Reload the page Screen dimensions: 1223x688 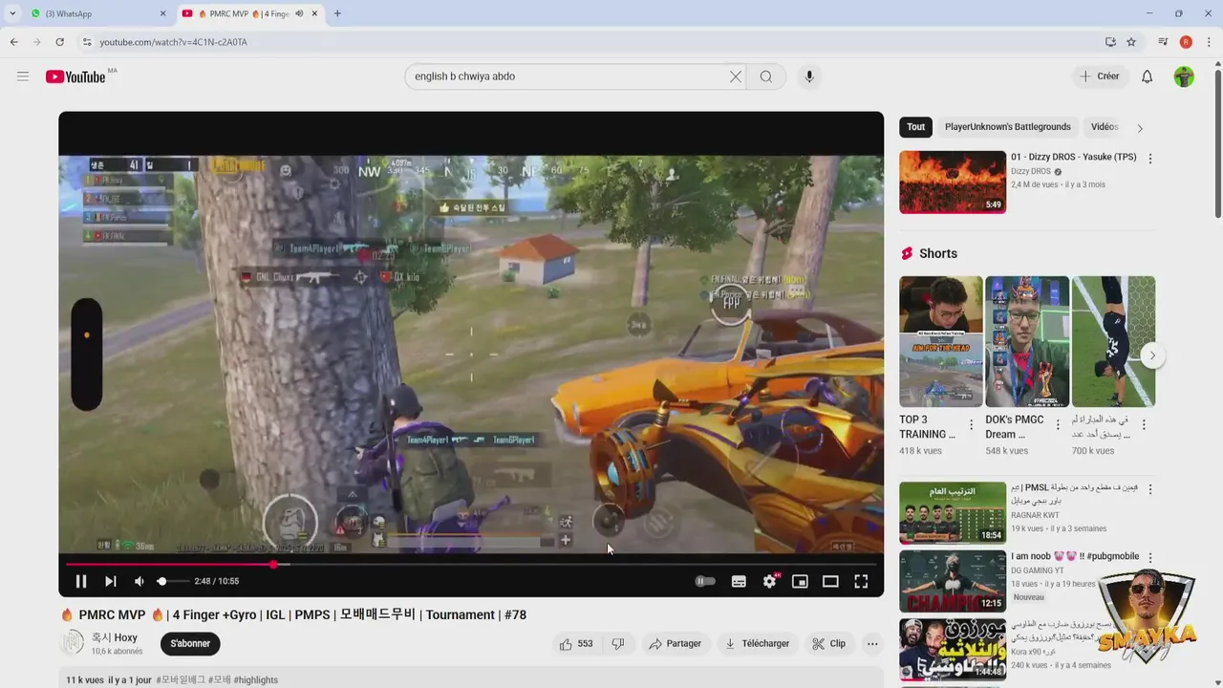click(x=59, y=42)
